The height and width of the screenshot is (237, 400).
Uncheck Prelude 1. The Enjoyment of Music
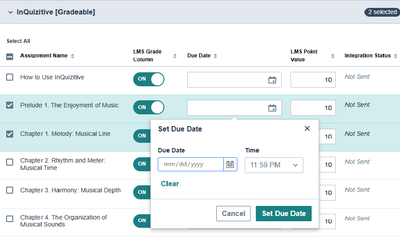click(10, 105)
